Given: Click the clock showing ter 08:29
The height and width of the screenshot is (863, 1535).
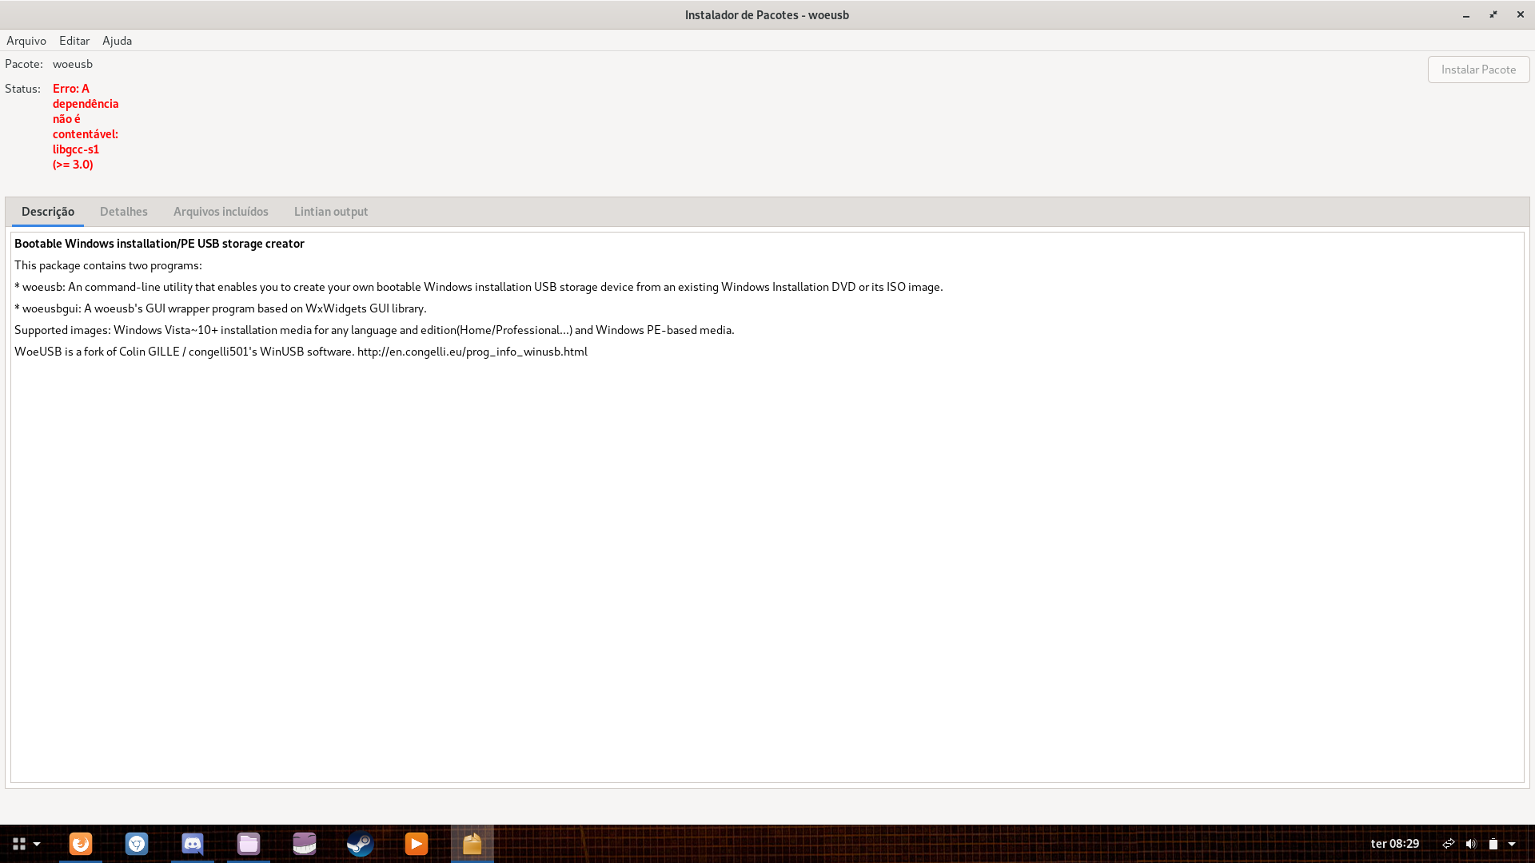Looking at the screenshot, I should tap(1395, 844).
